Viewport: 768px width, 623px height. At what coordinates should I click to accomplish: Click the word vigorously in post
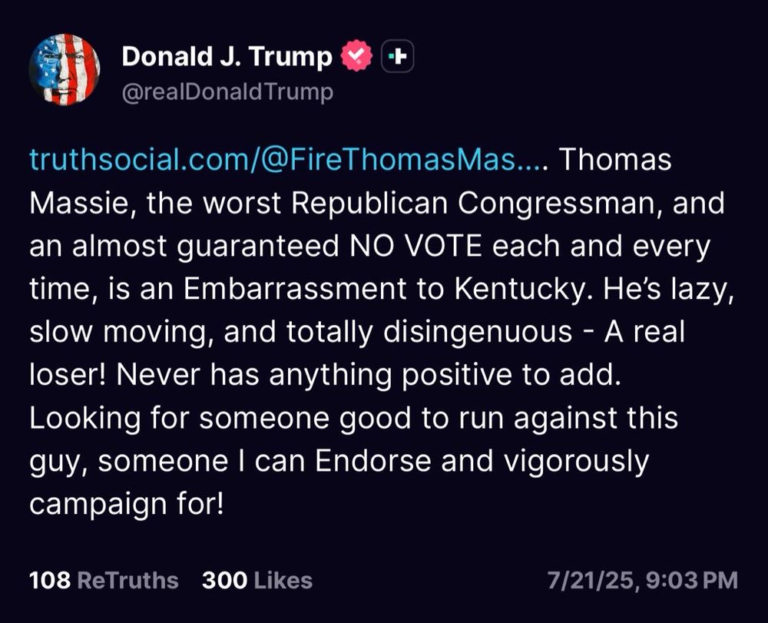click(x=577, y=462)
